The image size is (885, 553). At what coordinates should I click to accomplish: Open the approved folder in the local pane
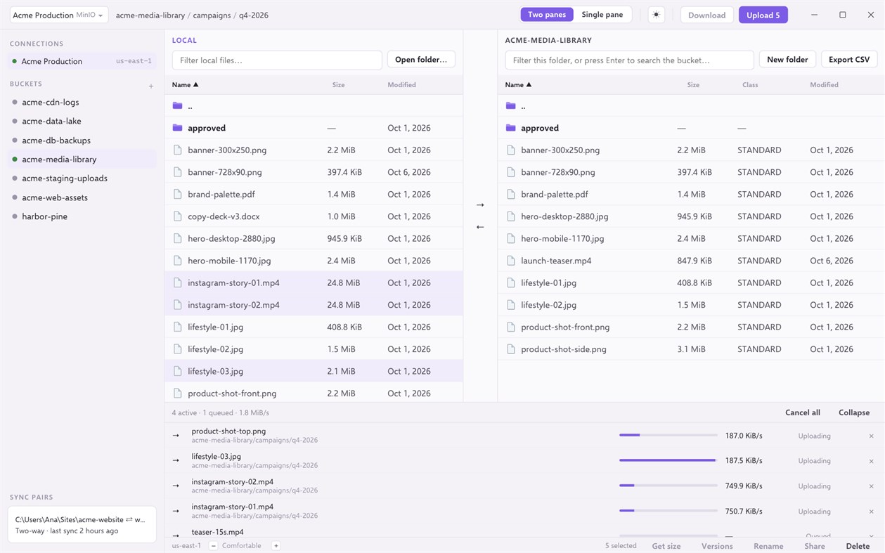click(x=314, y=128)
